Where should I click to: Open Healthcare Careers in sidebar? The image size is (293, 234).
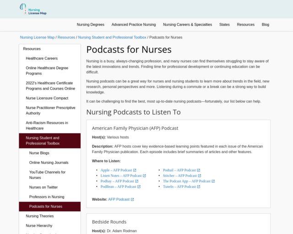tap(50, 58)
